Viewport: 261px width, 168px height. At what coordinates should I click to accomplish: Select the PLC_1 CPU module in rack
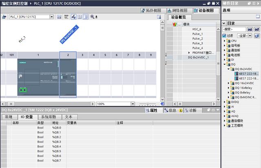pos(38,77)
